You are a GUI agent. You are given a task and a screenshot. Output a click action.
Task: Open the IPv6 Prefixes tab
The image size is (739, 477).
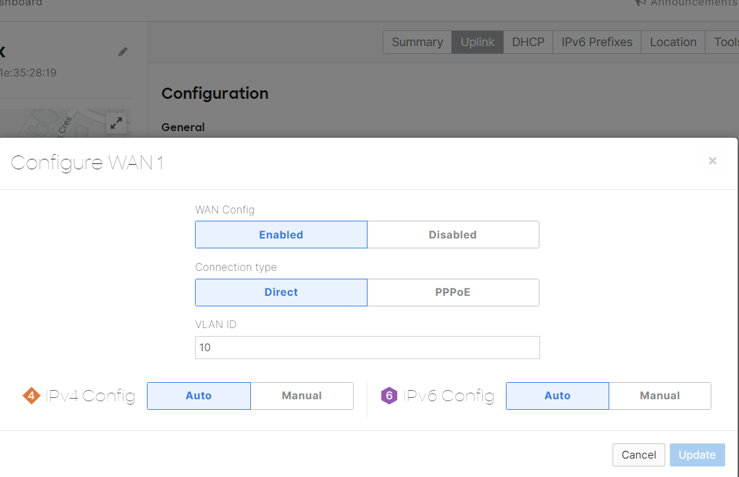pos(597,42)
